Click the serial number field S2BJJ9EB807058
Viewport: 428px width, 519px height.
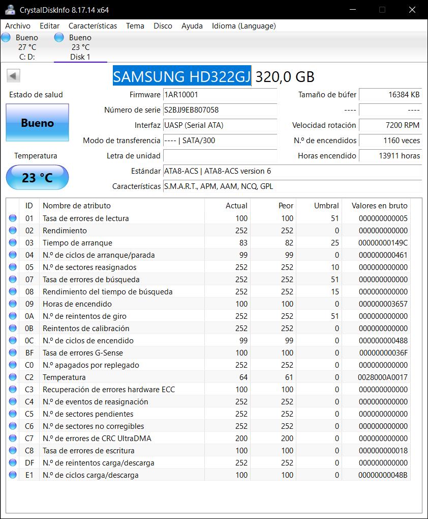click(x=220, y=110)
